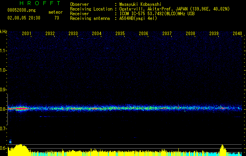This screenshot has height=156, width=246.
Task: Click the date stamp 02.08.05 20:30
Action: click(x=24, y=18)
